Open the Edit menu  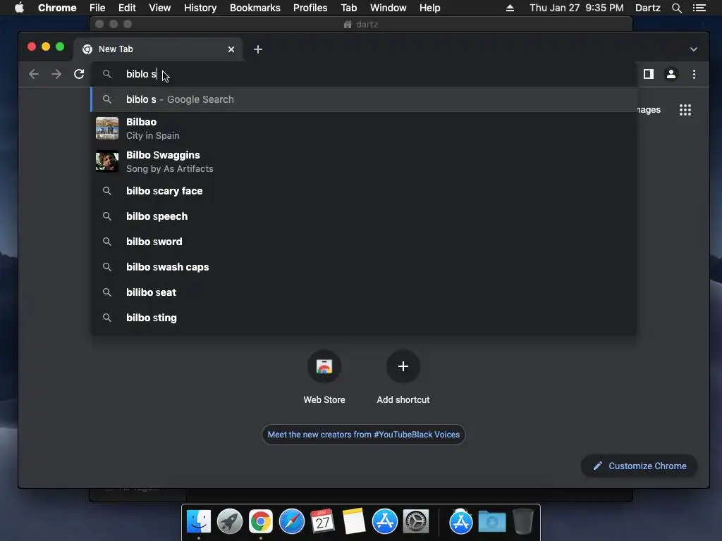pos(127,8)
